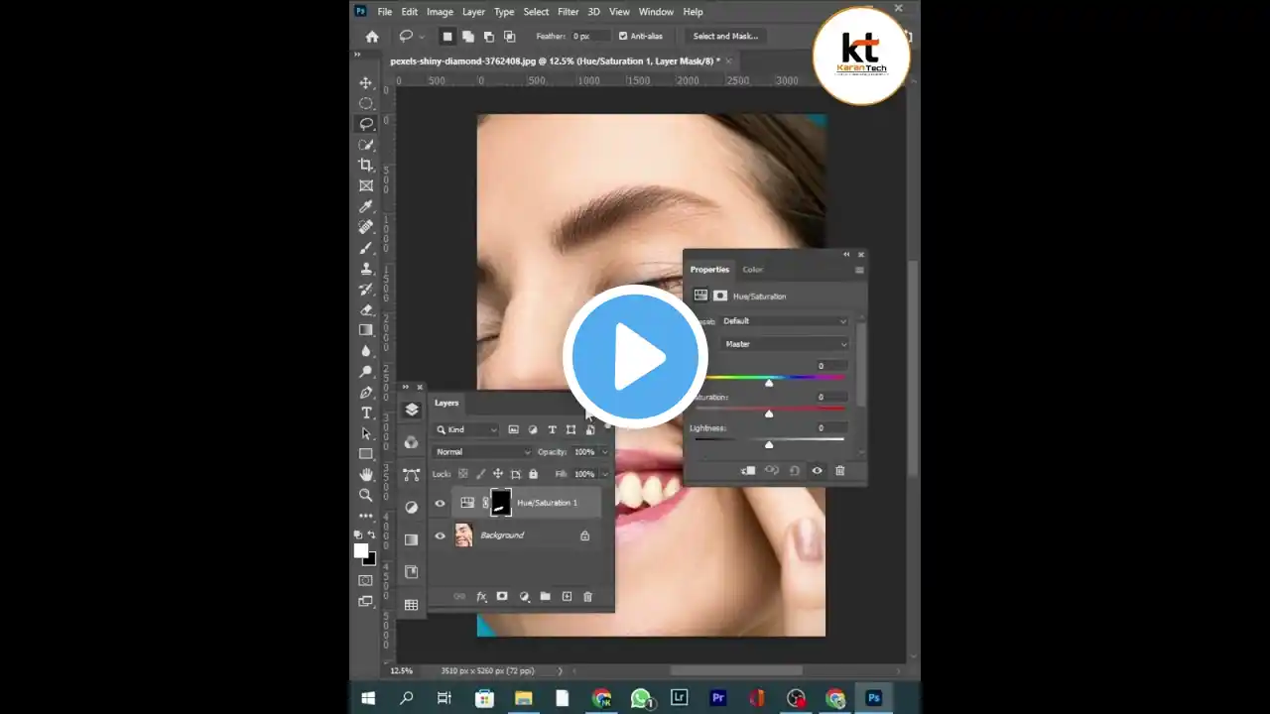1270x714 pixels.
Task: Toggle the Anti-alias checkbox
Action: tap(623, 36)
